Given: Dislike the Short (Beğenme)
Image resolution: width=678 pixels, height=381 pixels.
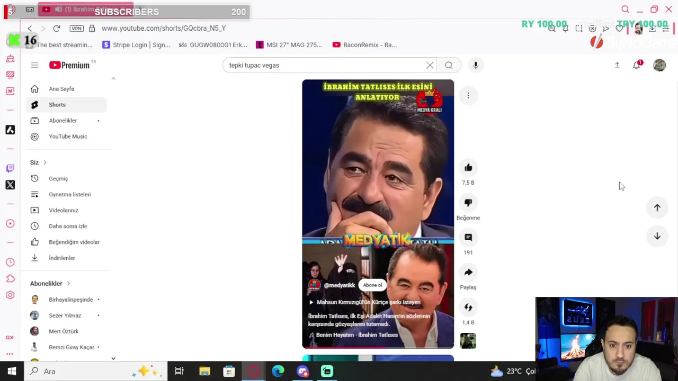Looking at the screenshot, I should click(x=468, y=203).
